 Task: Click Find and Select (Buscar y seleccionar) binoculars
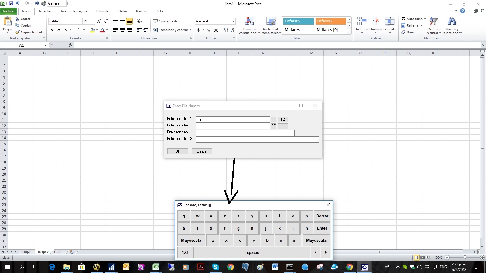click(x=452, y=22)
